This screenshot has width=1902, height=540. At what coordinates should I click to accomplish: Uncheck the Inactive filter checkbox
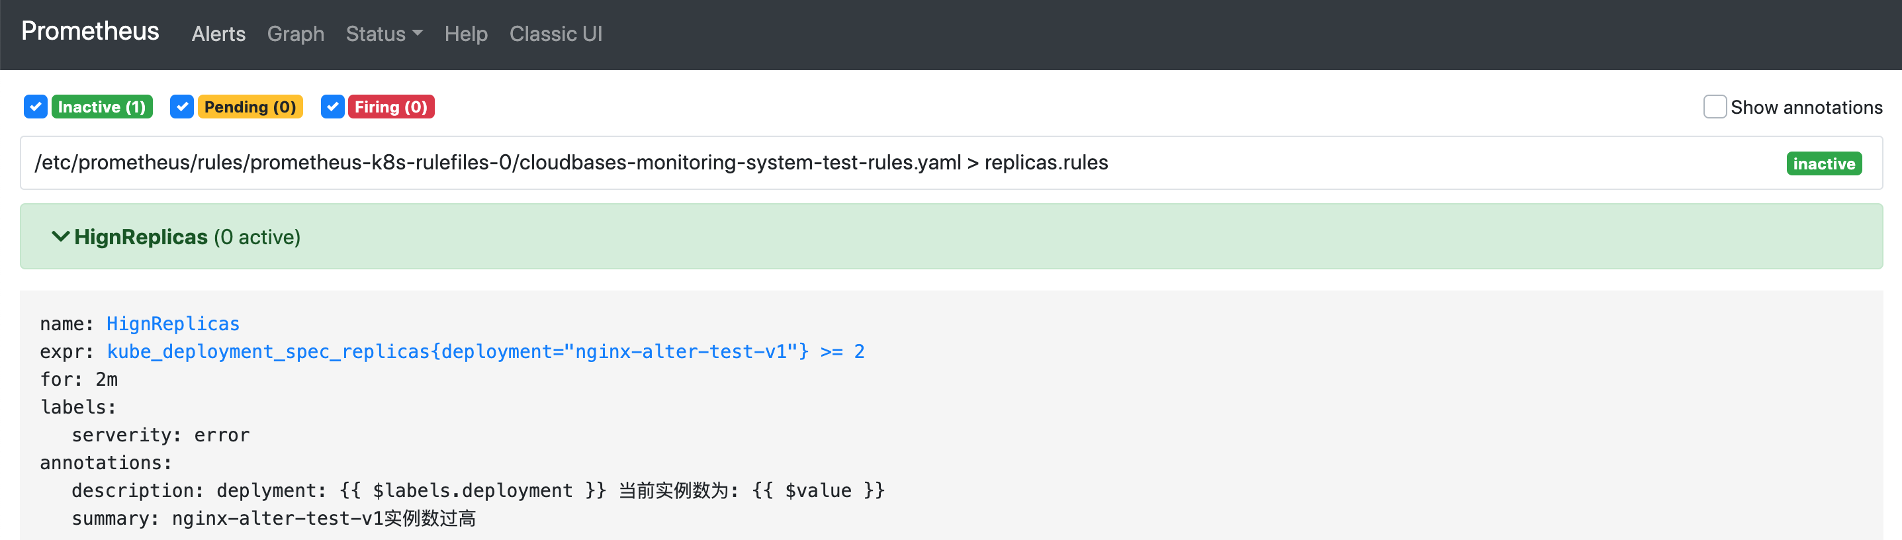(x=36, y=107)
